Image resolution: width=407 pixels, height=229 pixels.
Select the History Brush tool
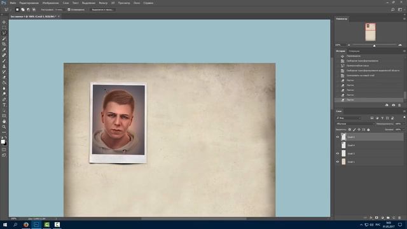[x=4, y=72]
